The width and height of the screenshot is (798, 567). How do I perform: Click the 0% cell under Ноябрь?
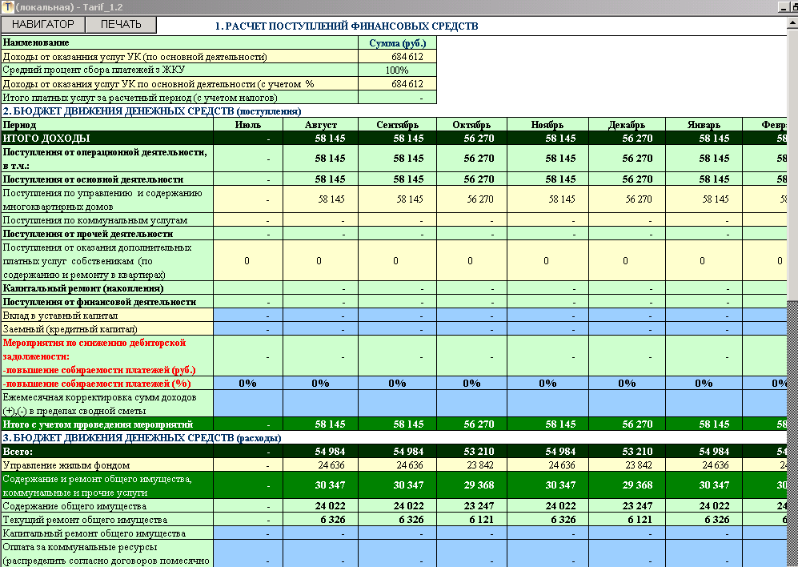pos(547,383)
